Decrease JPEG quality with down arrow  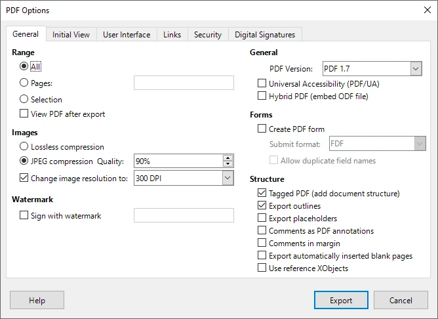[x=228, y=164]
